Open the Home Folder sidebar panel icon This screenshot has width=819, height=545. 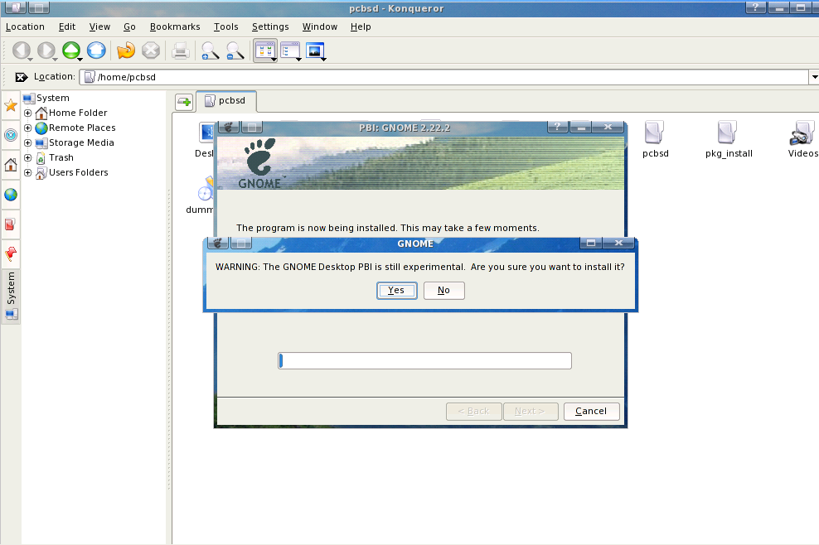[x=11, y=165]
